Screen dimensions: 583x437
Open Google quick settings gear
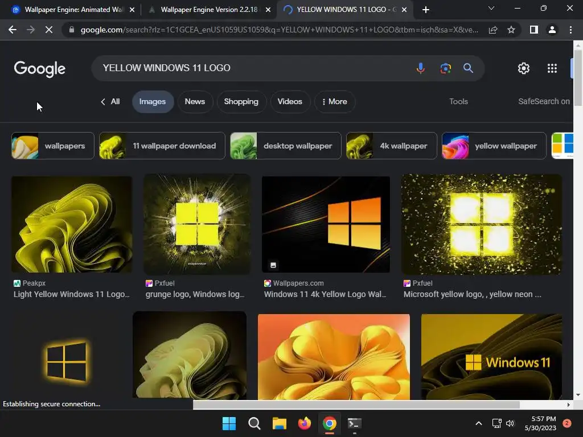point(524,68)
